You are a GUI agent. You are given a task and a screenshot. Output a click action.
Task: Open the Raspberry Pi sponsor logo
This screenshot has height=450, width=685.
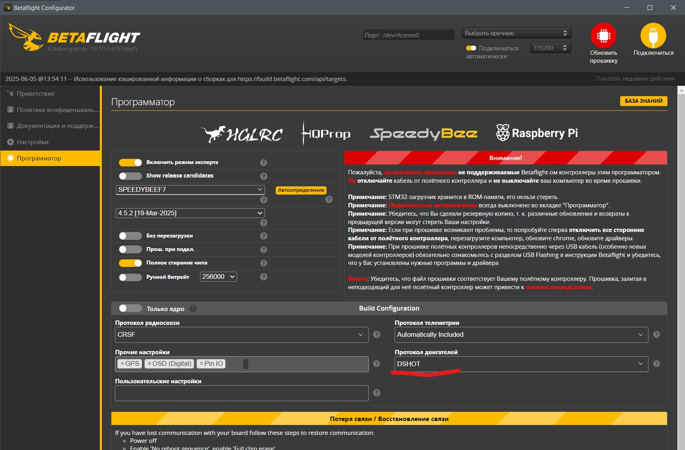pyautogui.click(x=537, y=133)
